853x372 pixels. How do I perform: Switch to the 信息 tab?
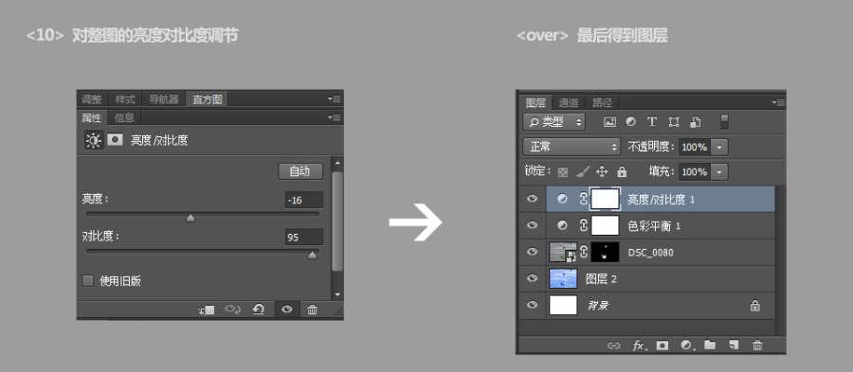coord(124,117)
